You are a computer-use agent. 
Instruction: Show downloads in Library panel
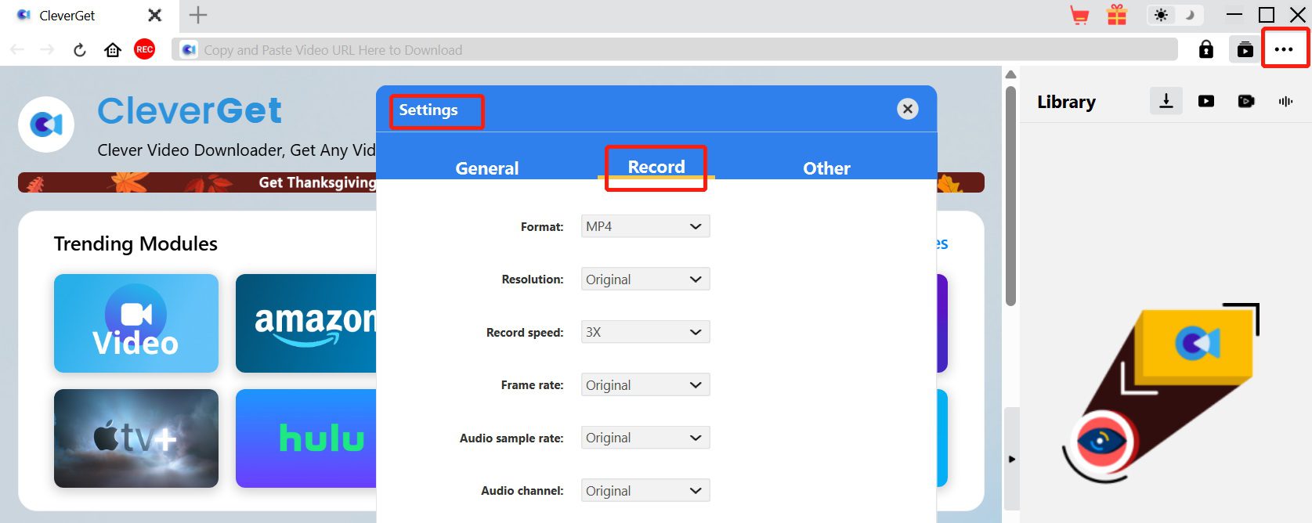pyautogui.click(x=1166, y=101)
